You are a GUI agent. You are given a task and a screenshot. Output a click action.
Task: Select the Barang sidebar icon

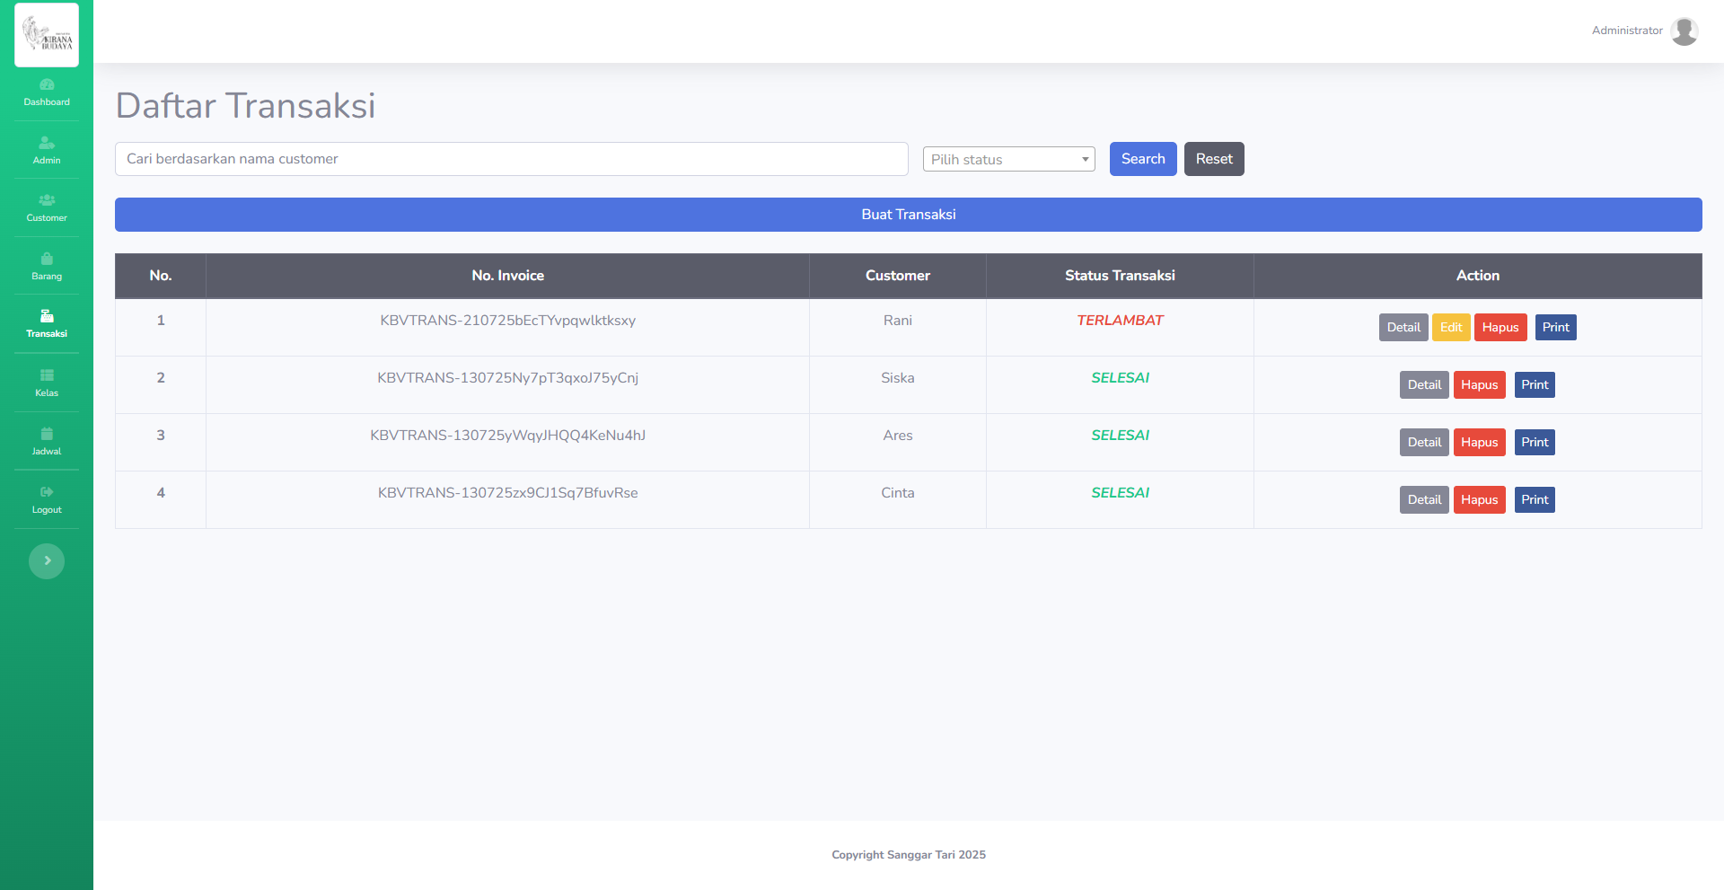point(47,260)
